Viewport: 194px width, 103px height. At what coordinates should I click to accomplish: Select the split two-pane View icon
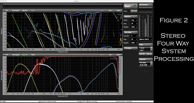click(x=136, y=11)
